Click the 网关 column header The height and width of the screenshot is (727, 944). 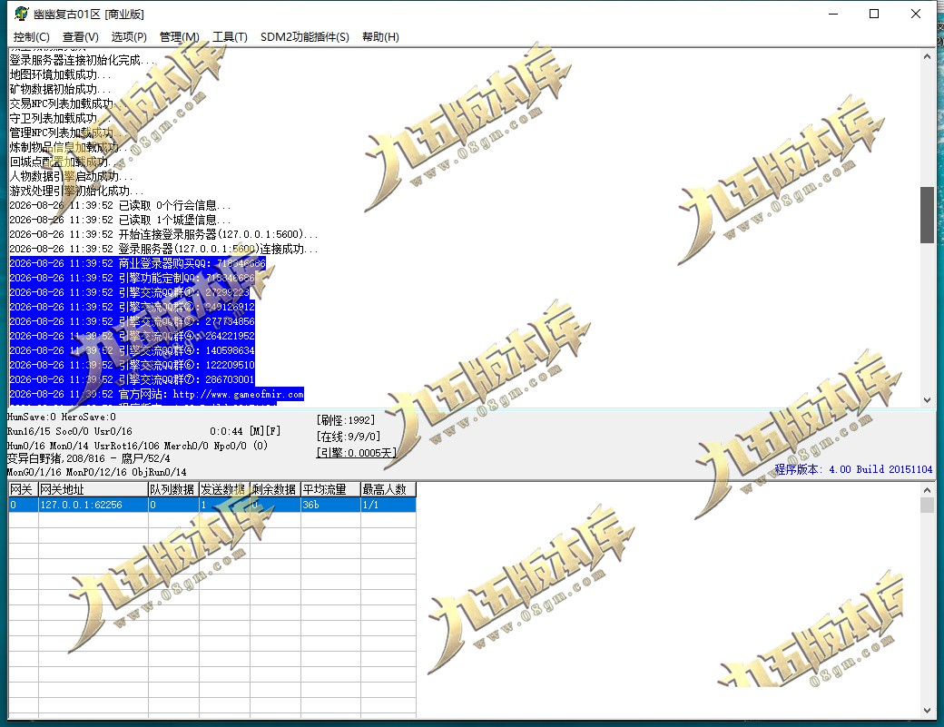[23, 489]
